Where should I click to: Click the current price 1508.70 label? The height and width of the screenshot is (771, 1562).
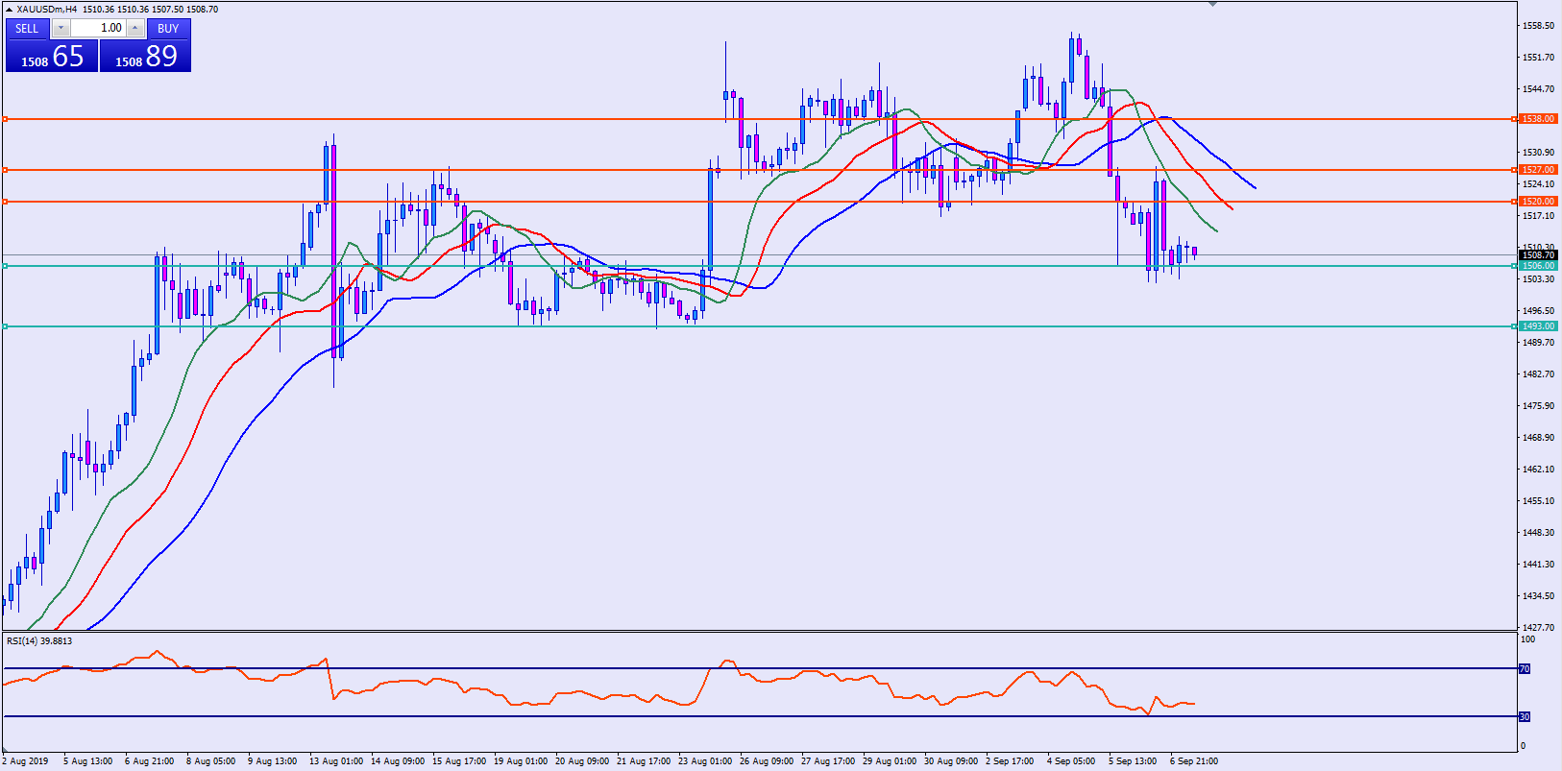click(1537, 255)
